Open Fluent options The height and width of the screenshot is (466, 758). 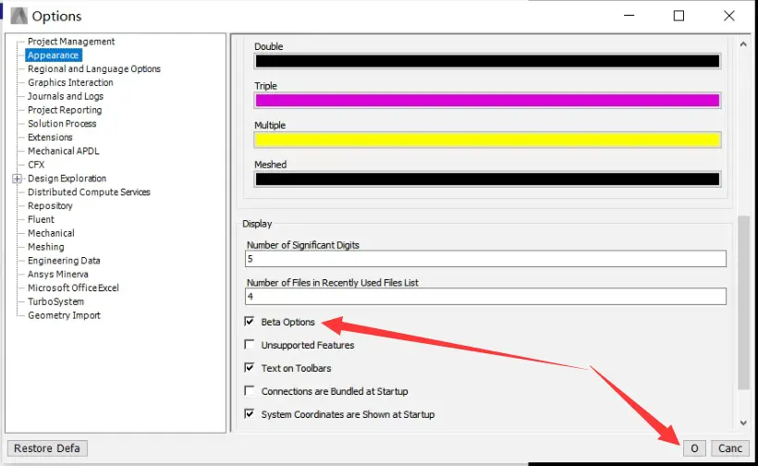[41, 219]
